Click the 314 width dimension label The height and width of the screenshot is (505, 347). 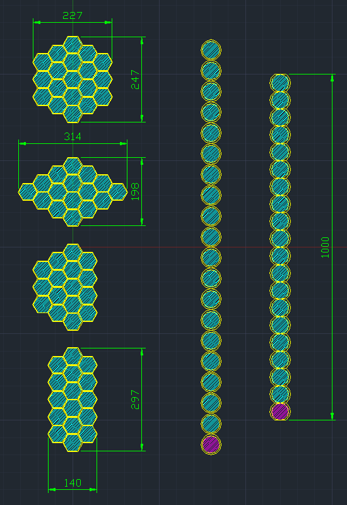tap(73, 136)
